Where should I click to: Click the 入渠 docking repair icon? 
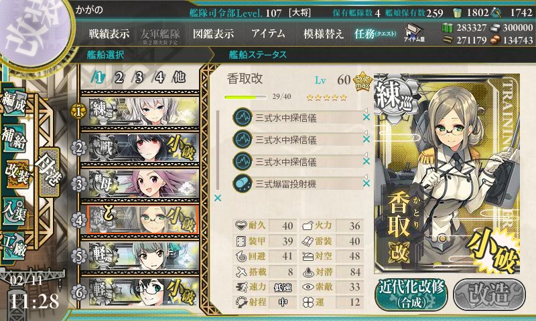[14, 211]
